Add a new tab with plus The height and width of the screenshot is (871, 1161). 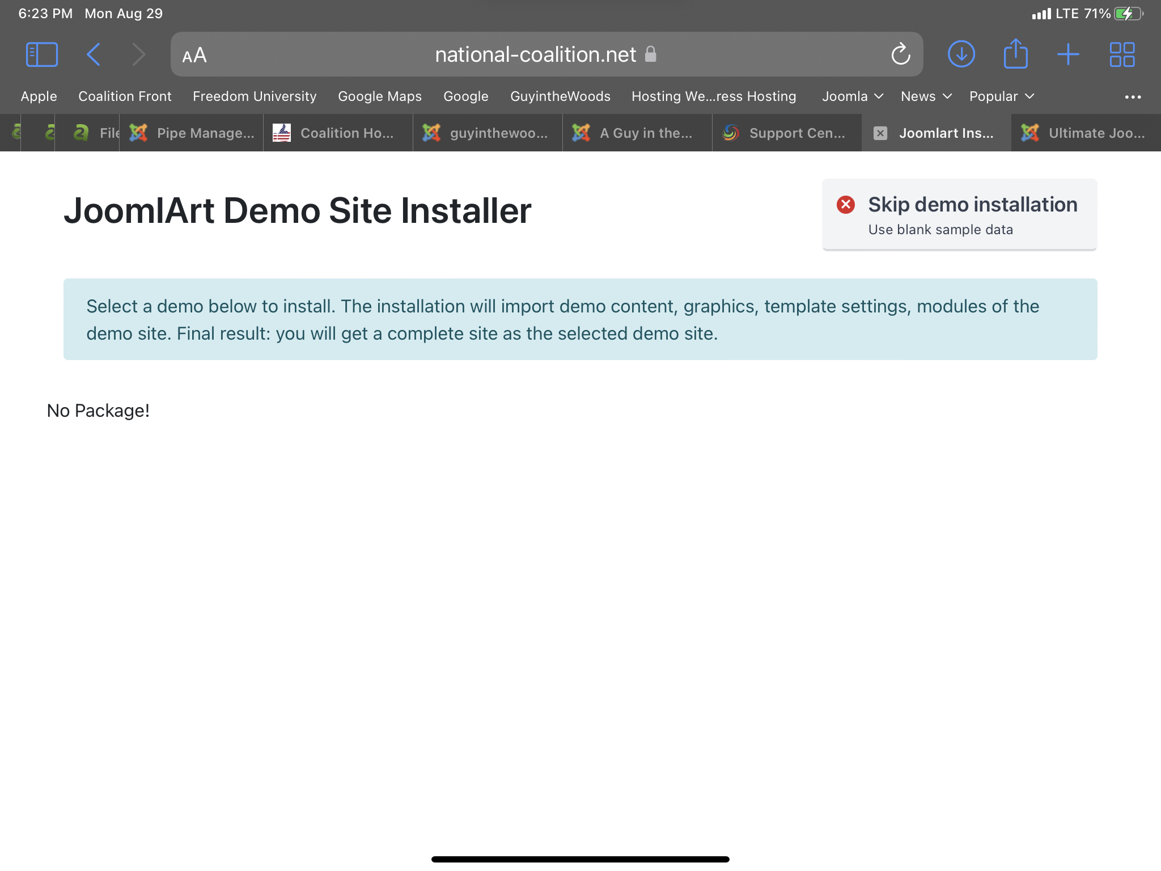tap(1068, 54)
